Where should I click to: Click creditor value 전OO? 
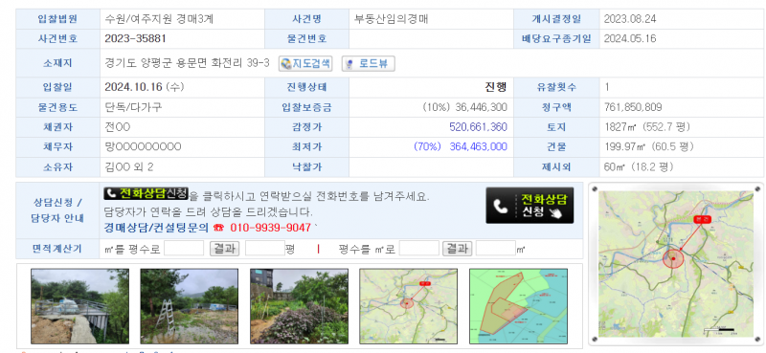[117, 127]
